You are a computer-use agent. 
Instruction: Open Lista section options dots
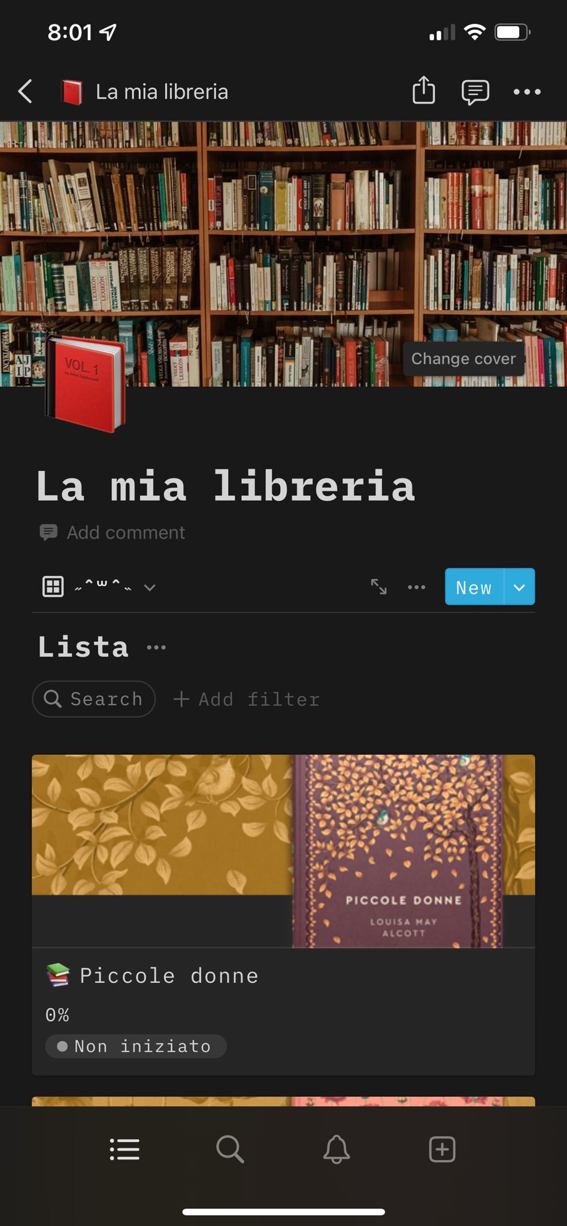coord(156,647)
